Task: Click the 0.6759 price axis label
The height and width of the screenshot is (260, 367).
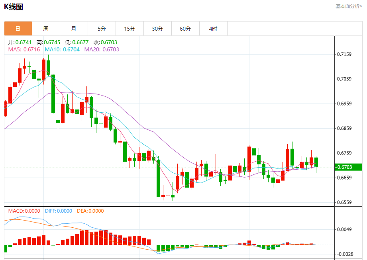Action: [344, 153]
